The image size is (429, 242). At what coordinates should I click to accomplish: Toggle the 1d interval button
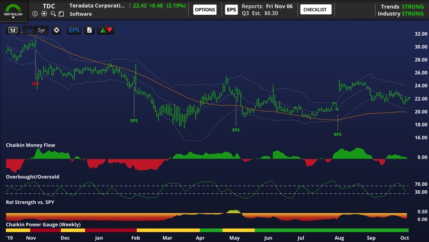[x=13, y=30]
